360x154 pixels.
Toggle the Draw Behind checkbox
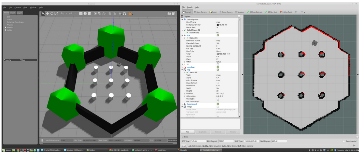tap(218, 83)
